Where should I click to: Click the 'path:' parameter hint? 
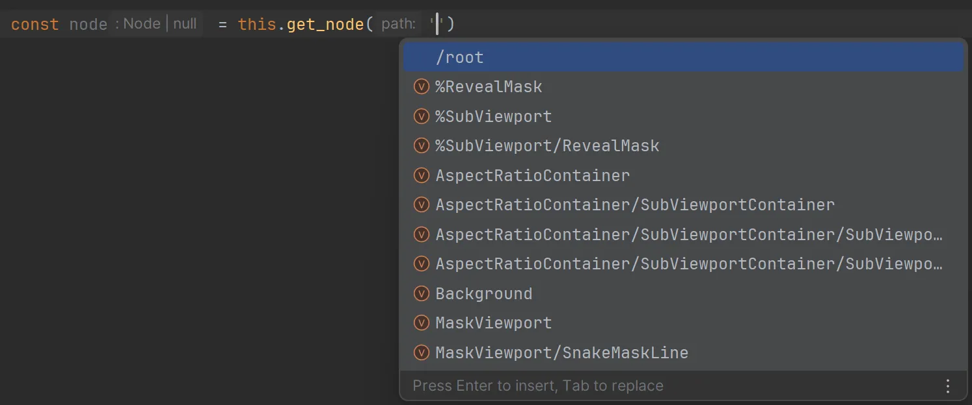point(398,24)
